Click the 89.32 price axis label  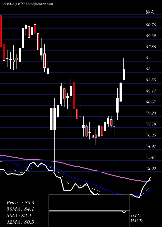pyautogui.click(x=151, y=36)
